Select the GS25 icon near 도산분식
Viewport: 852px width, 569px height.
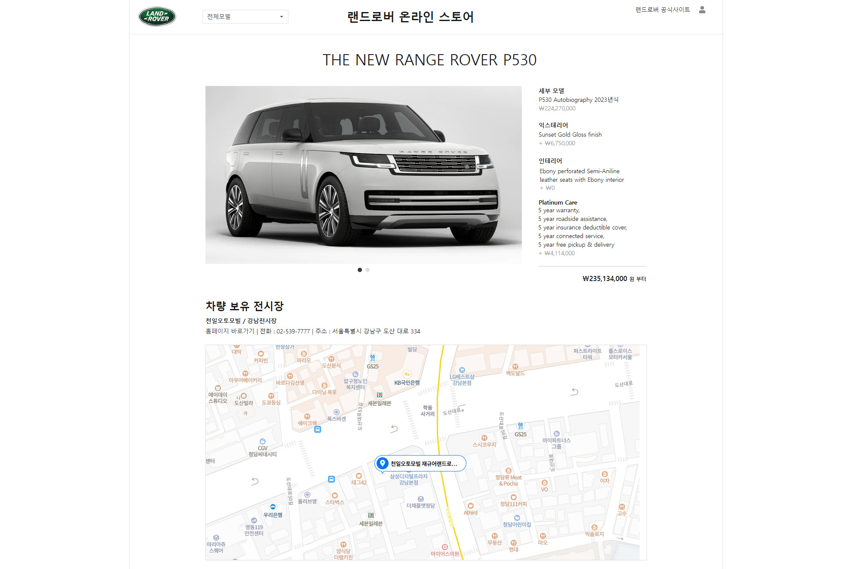click(373, 358)
